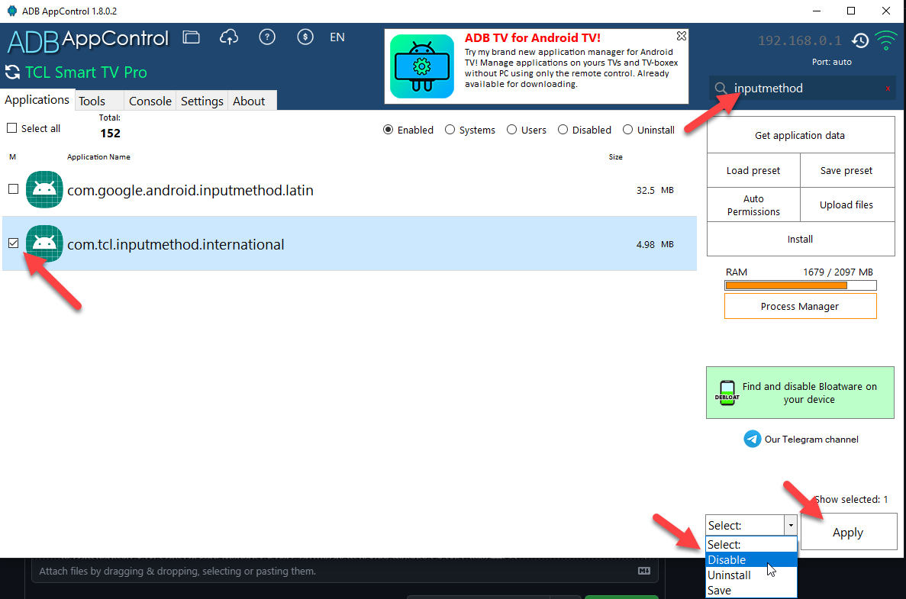Choose Disable in the Select dropdown list
Viewport: 906px width, 599px height.
(728, 559)
